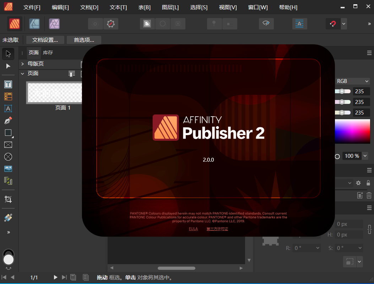Select the Place Image tool
This screenshot has height=284, width=374.
pyautogui.click(x=8, y=169)
